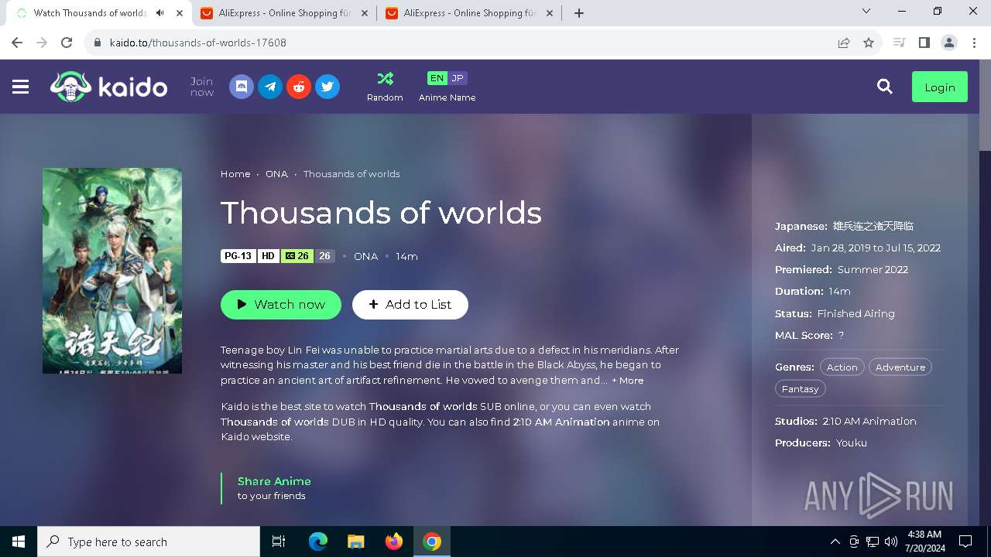The height and width of the screenshot is (557, 991).
Task: Launch Firefox from taskbar
Action: (393, 542)
